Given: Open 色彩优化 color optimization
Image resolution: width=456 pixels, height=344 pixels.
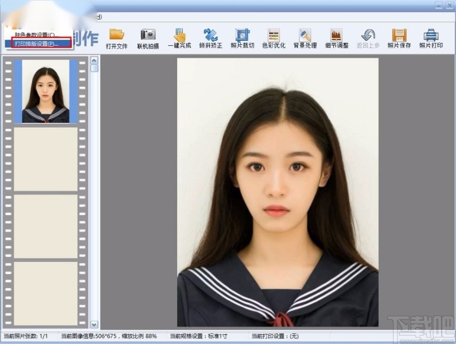Looking at the screenshot, I should pos(274,39).
